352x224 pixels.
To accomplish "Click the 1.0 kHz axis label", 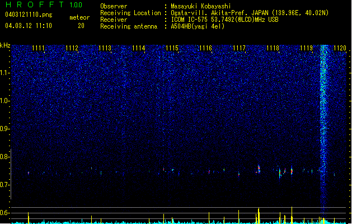I will (5, 101).
